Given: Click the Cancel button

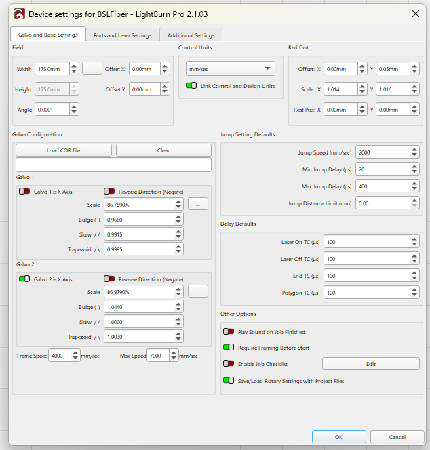Looking at the screenshot, I should click(397, 437).
